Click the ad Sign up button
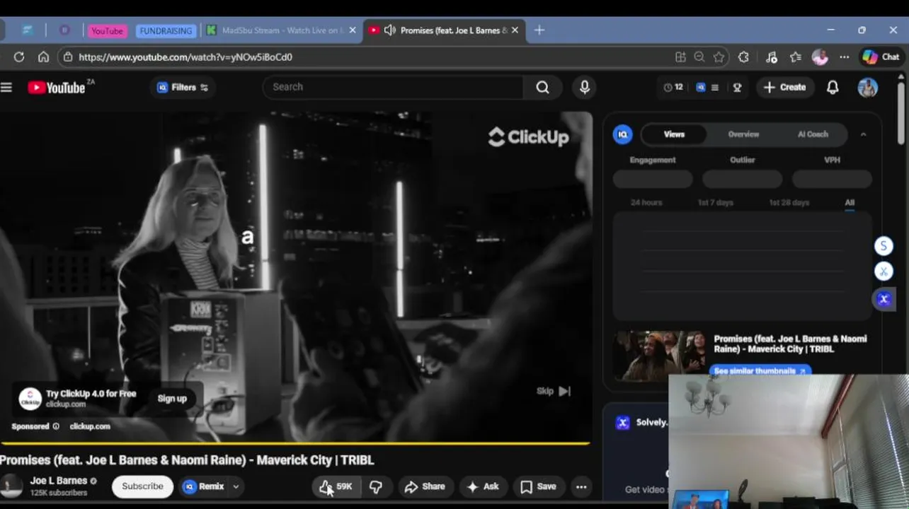909x509 pixels. 172,399
